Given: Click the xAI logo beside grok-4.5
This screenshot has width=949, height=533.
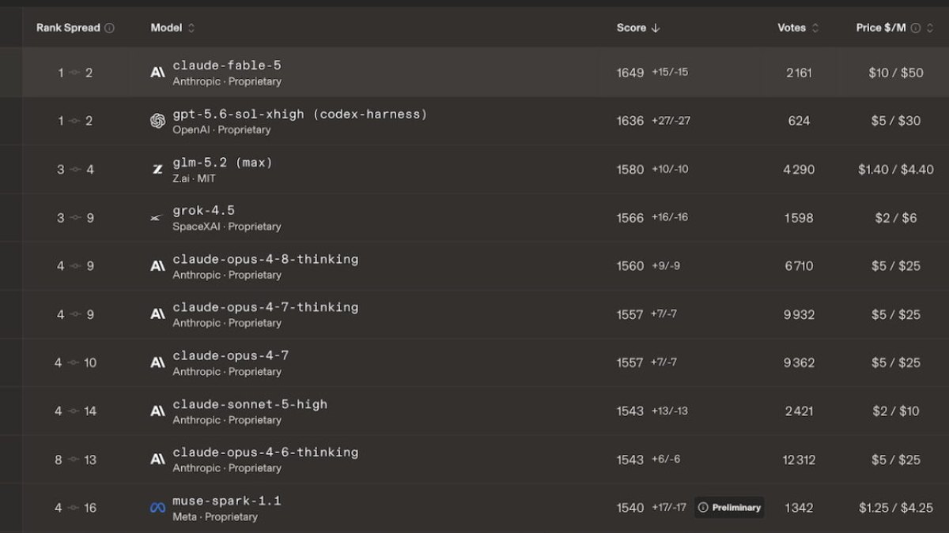Looking at the screenshot, I should tap(157, 218).
